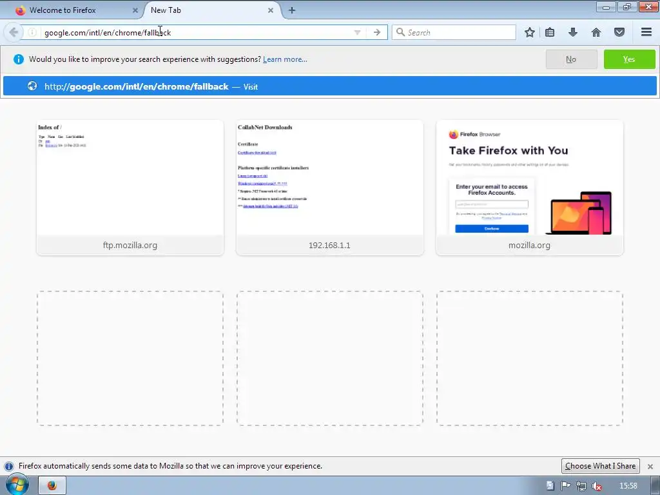Click the taskbar clock 15:58
Viewport: 660px width, 495px height.
628,486
